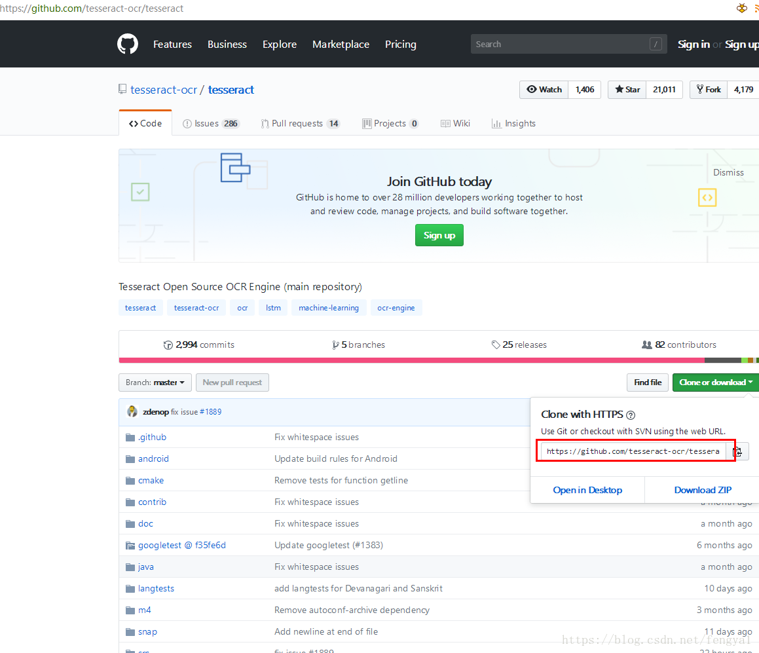Screen dimensions: 759x653
Task: Click the java folder icon
Action: coord(130,567)
